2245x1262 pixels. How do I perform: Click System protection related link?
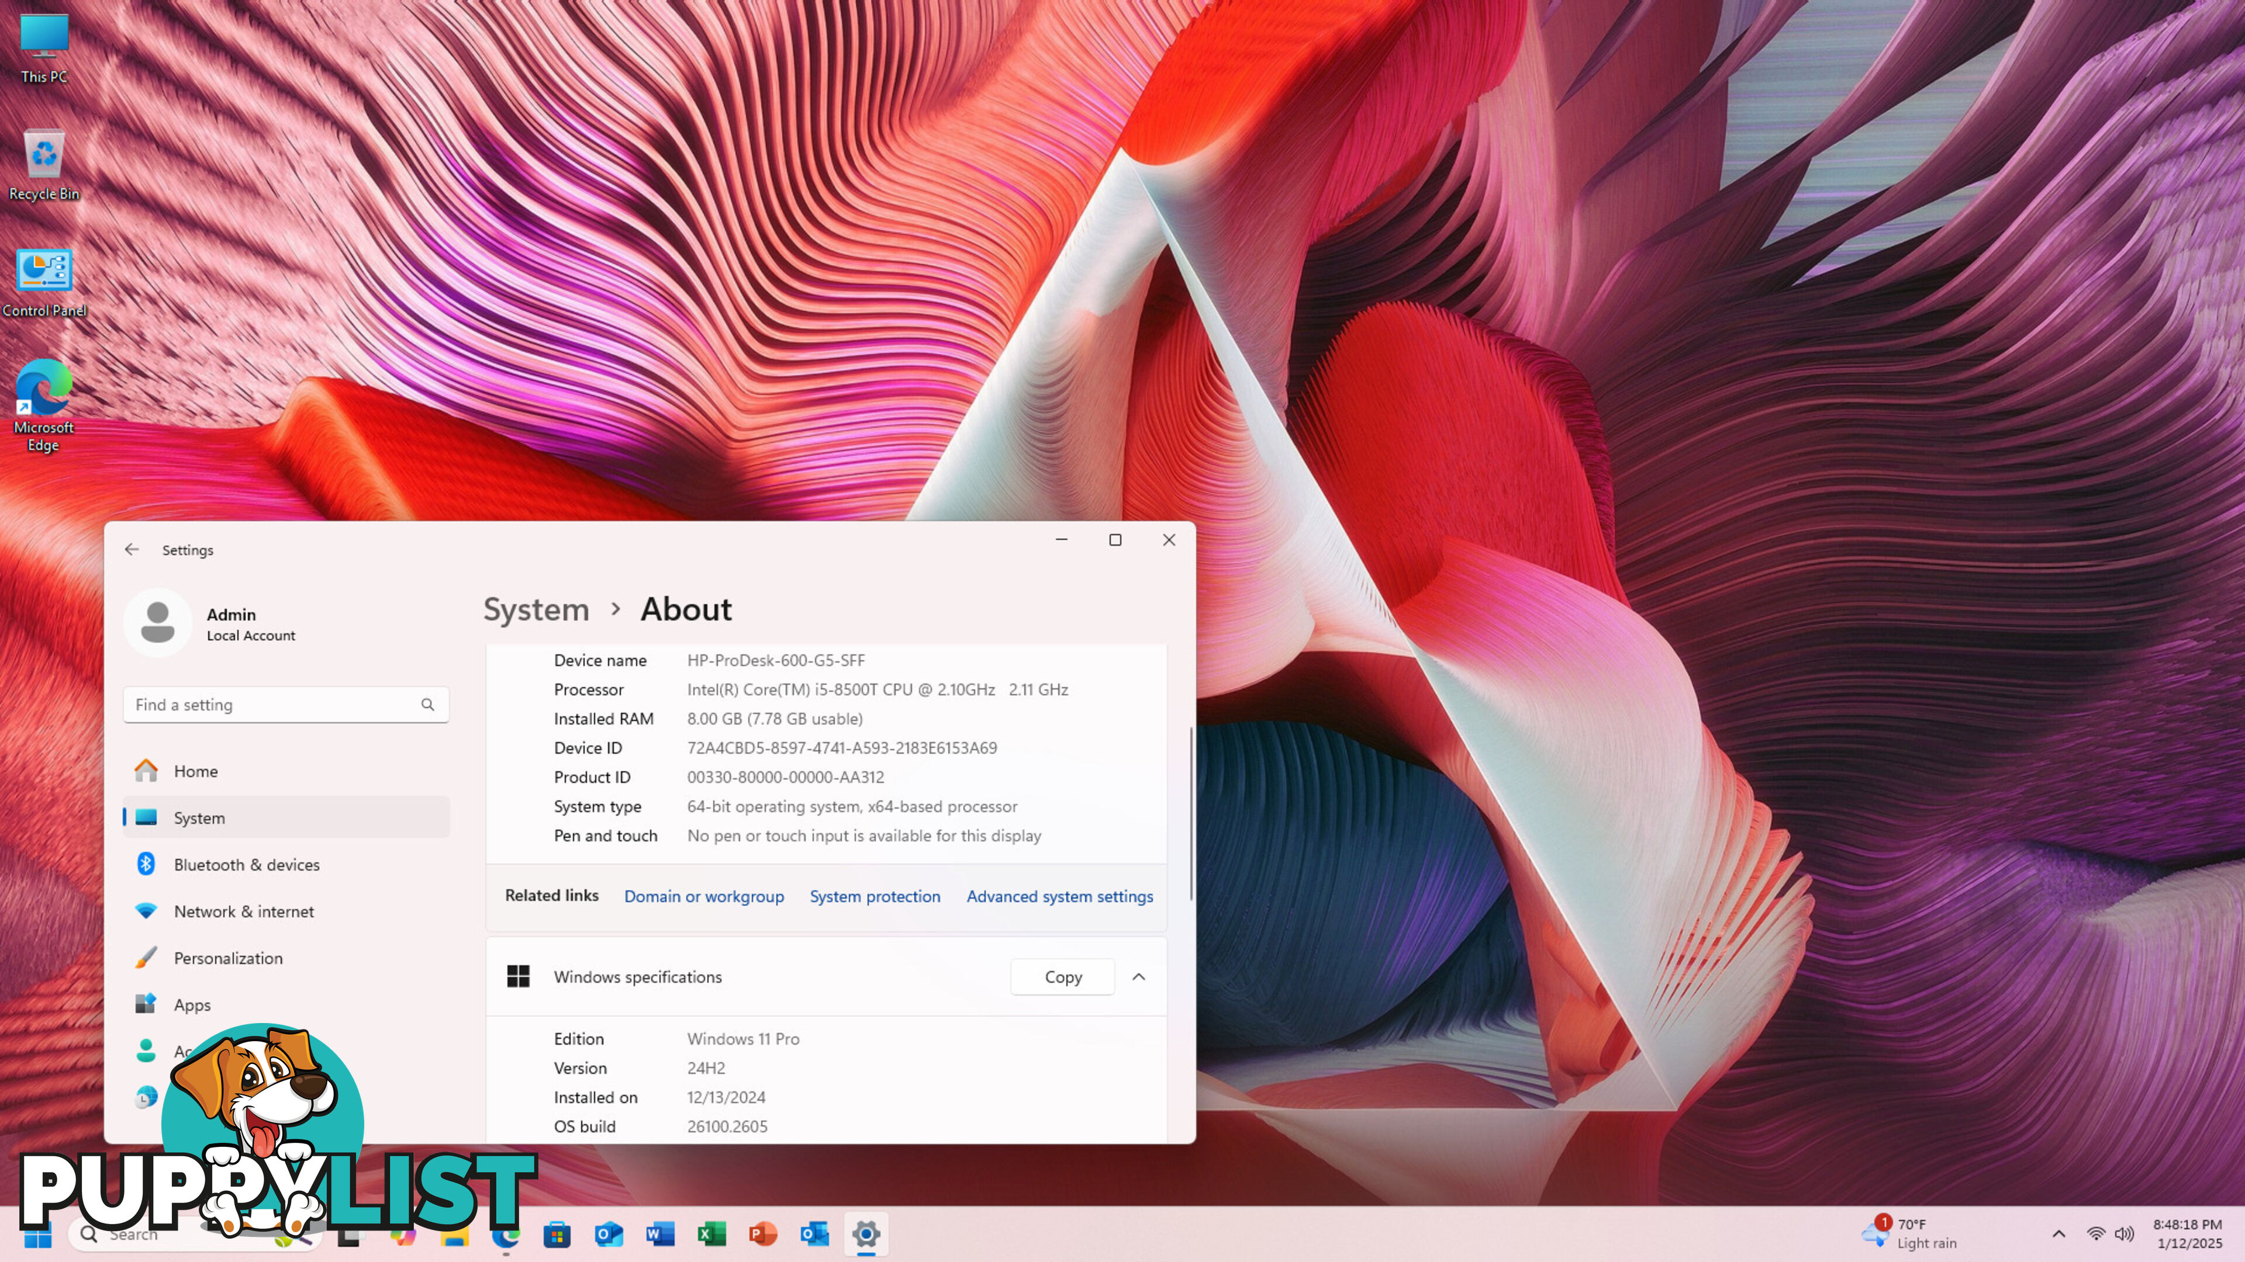(x=874, y=895)
